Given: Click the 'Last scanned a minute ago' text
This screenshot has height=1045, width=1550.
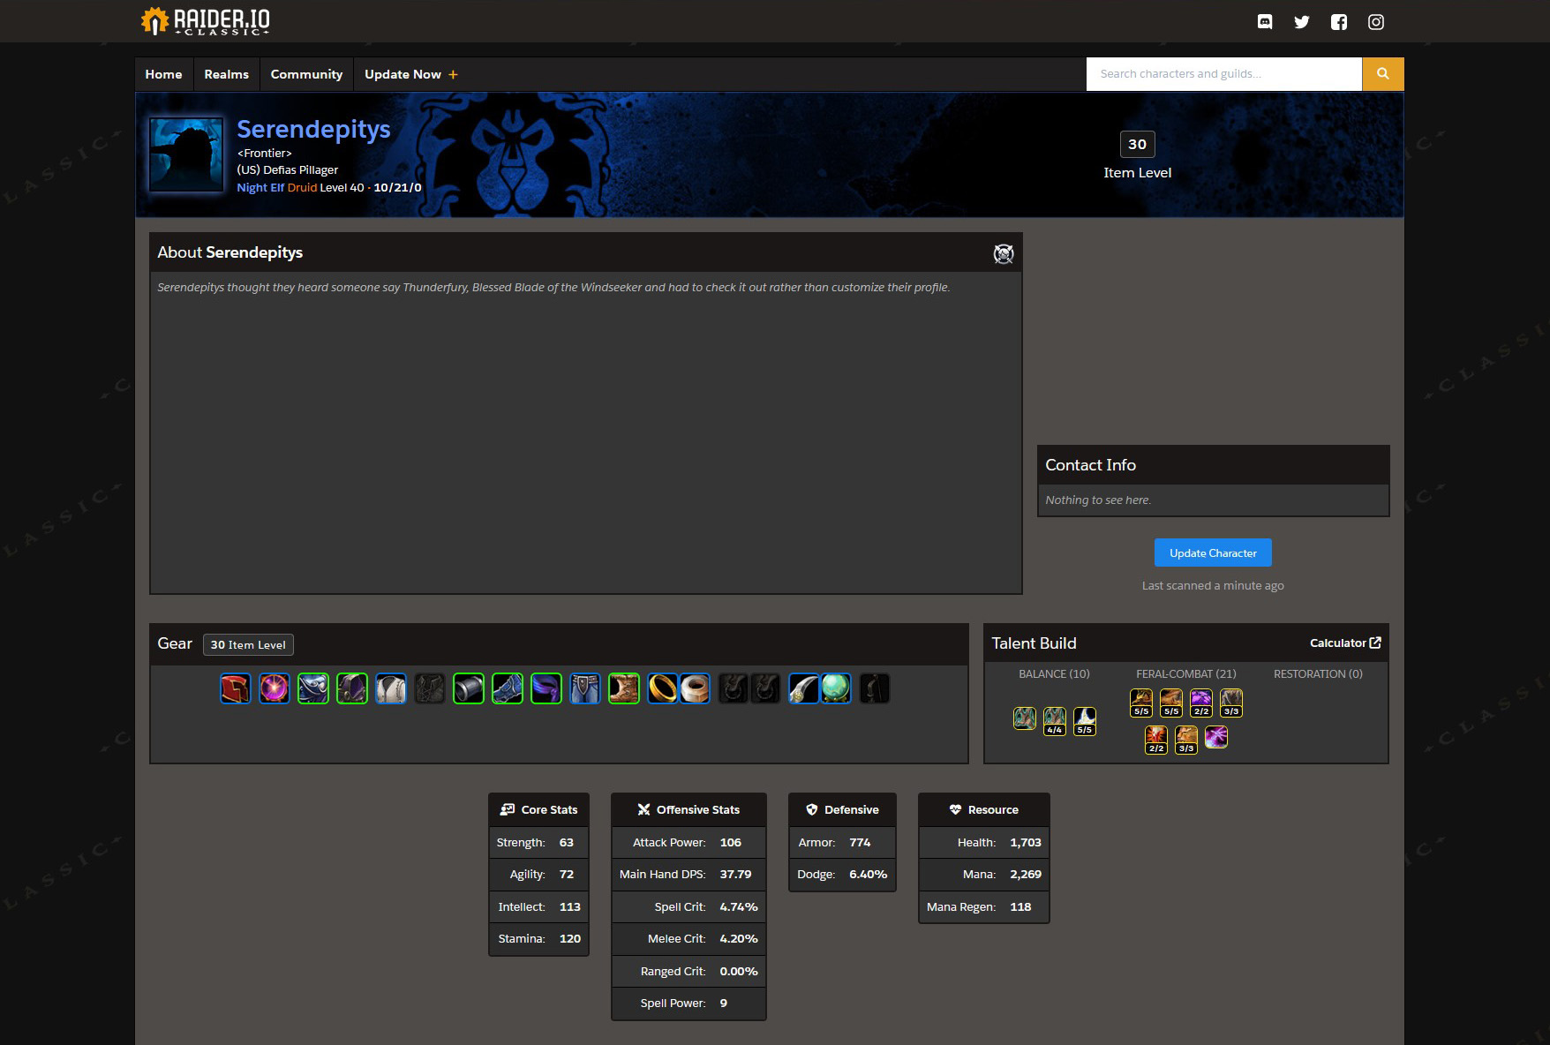Looking at the screenshot, I should click(x=1213, y=585).
